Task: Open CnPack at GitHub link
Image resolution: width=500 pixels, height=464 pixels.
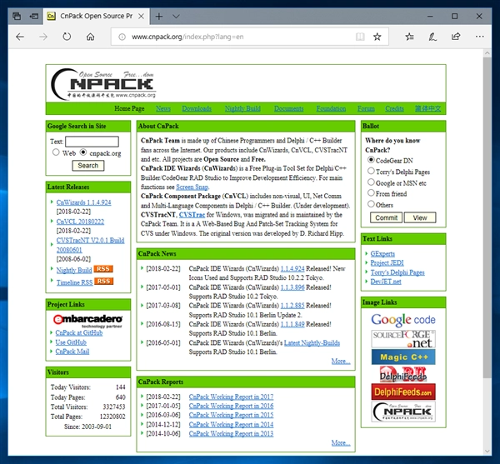Action: (79, 332)
